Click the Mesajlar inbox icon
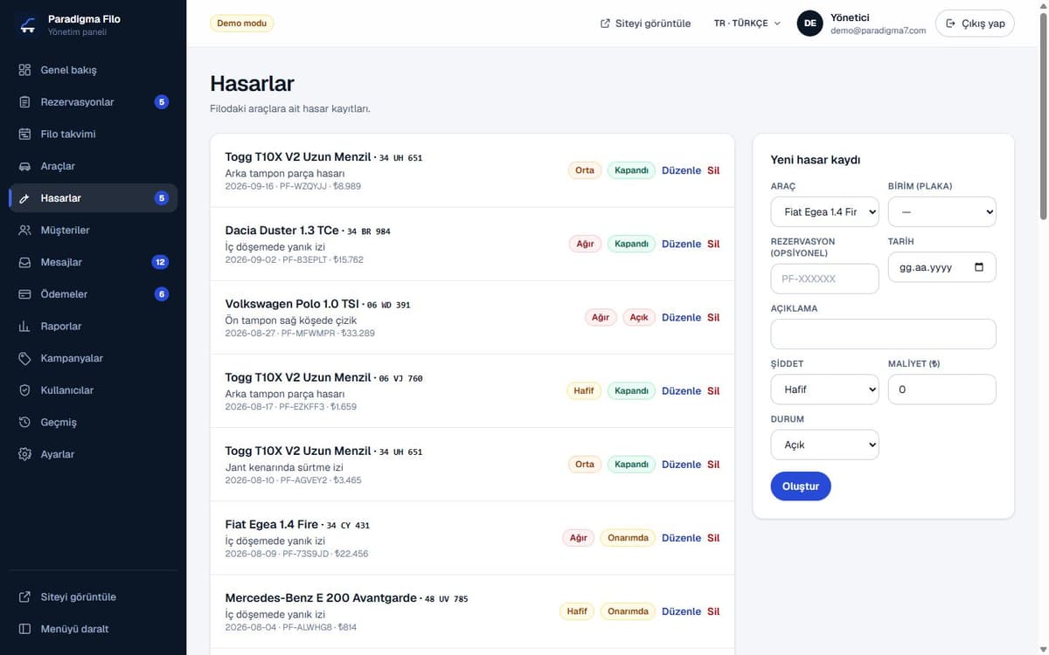This screenshot has width=1049, height=655. pos(24,262)
